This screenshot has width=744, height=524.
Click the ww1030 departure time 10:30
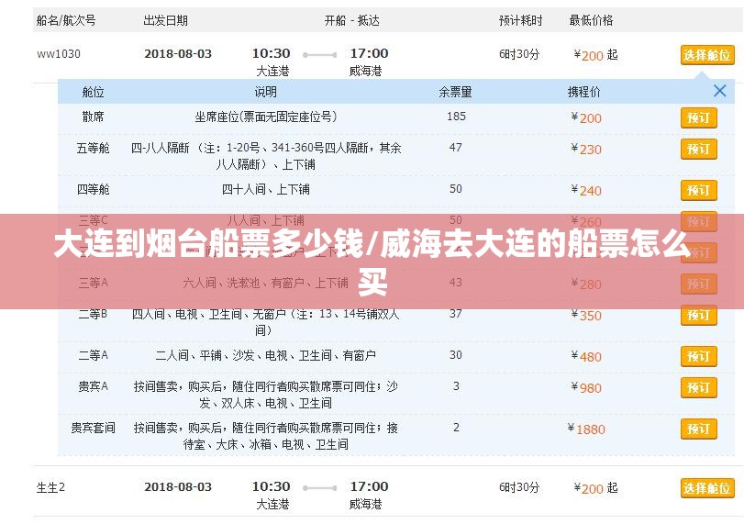pos(271,53)
